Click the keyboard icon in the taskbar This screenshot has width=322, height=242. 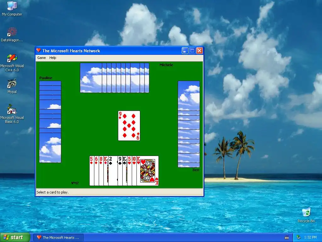point(287,238)
